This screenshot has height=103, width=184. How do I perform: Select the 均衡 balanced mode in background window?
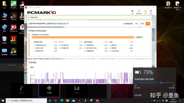[49, 90]
